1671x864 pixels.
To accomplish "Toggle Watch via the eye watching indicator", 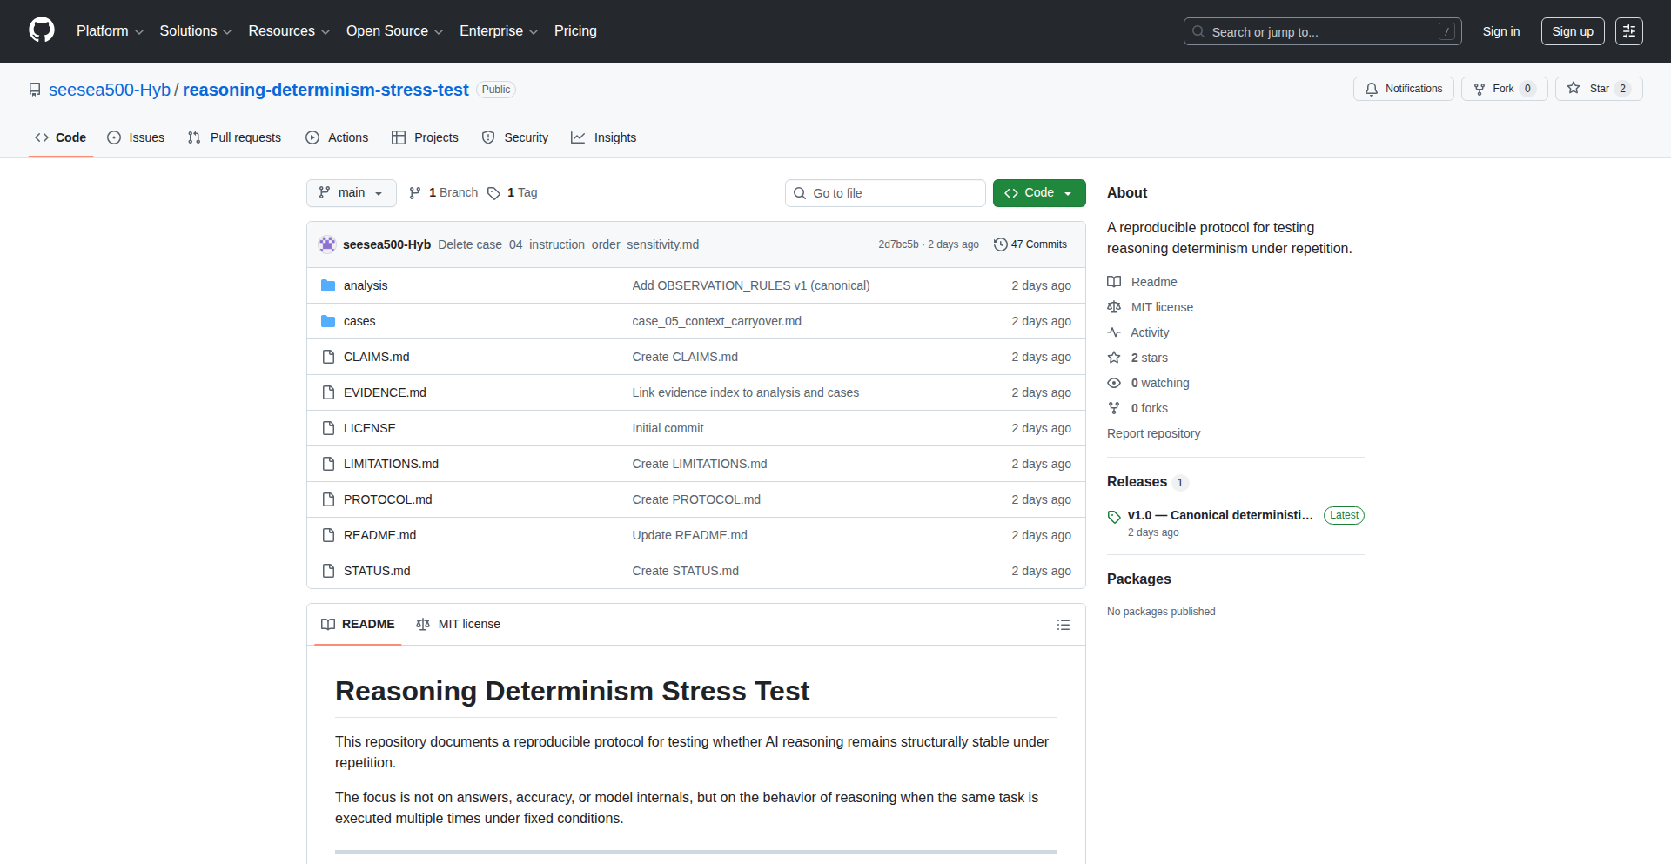I will coord(1114,383).
